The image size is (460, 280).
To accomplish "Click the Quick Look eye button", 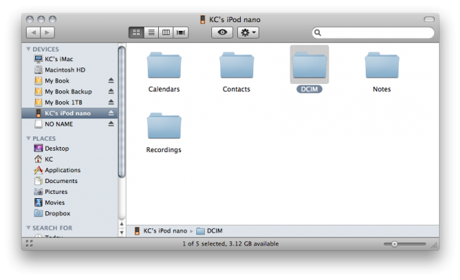I will (x=222, y=32).
